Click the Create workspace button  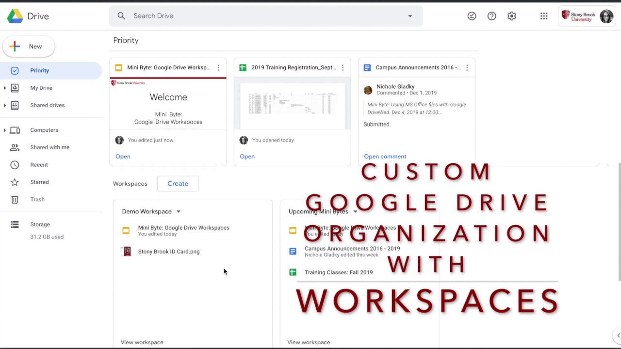pyautogui.click(x=178, y=184)
